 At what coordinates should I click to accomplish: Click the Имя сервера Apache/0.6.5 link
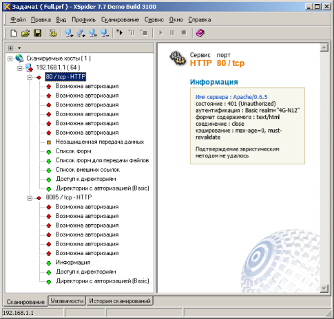tap(231, 97)
